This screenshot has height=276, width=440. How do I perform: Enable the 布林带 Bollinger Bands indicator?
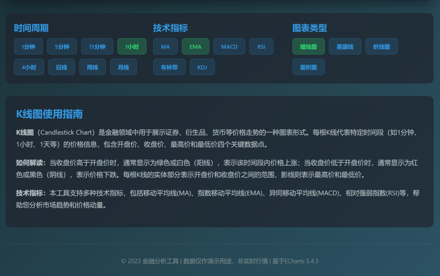click(169, 67)
